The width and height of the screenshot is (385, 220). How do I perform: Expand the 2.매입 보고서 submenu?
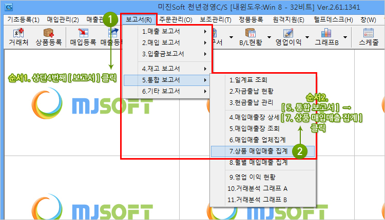tap(167, 42)
